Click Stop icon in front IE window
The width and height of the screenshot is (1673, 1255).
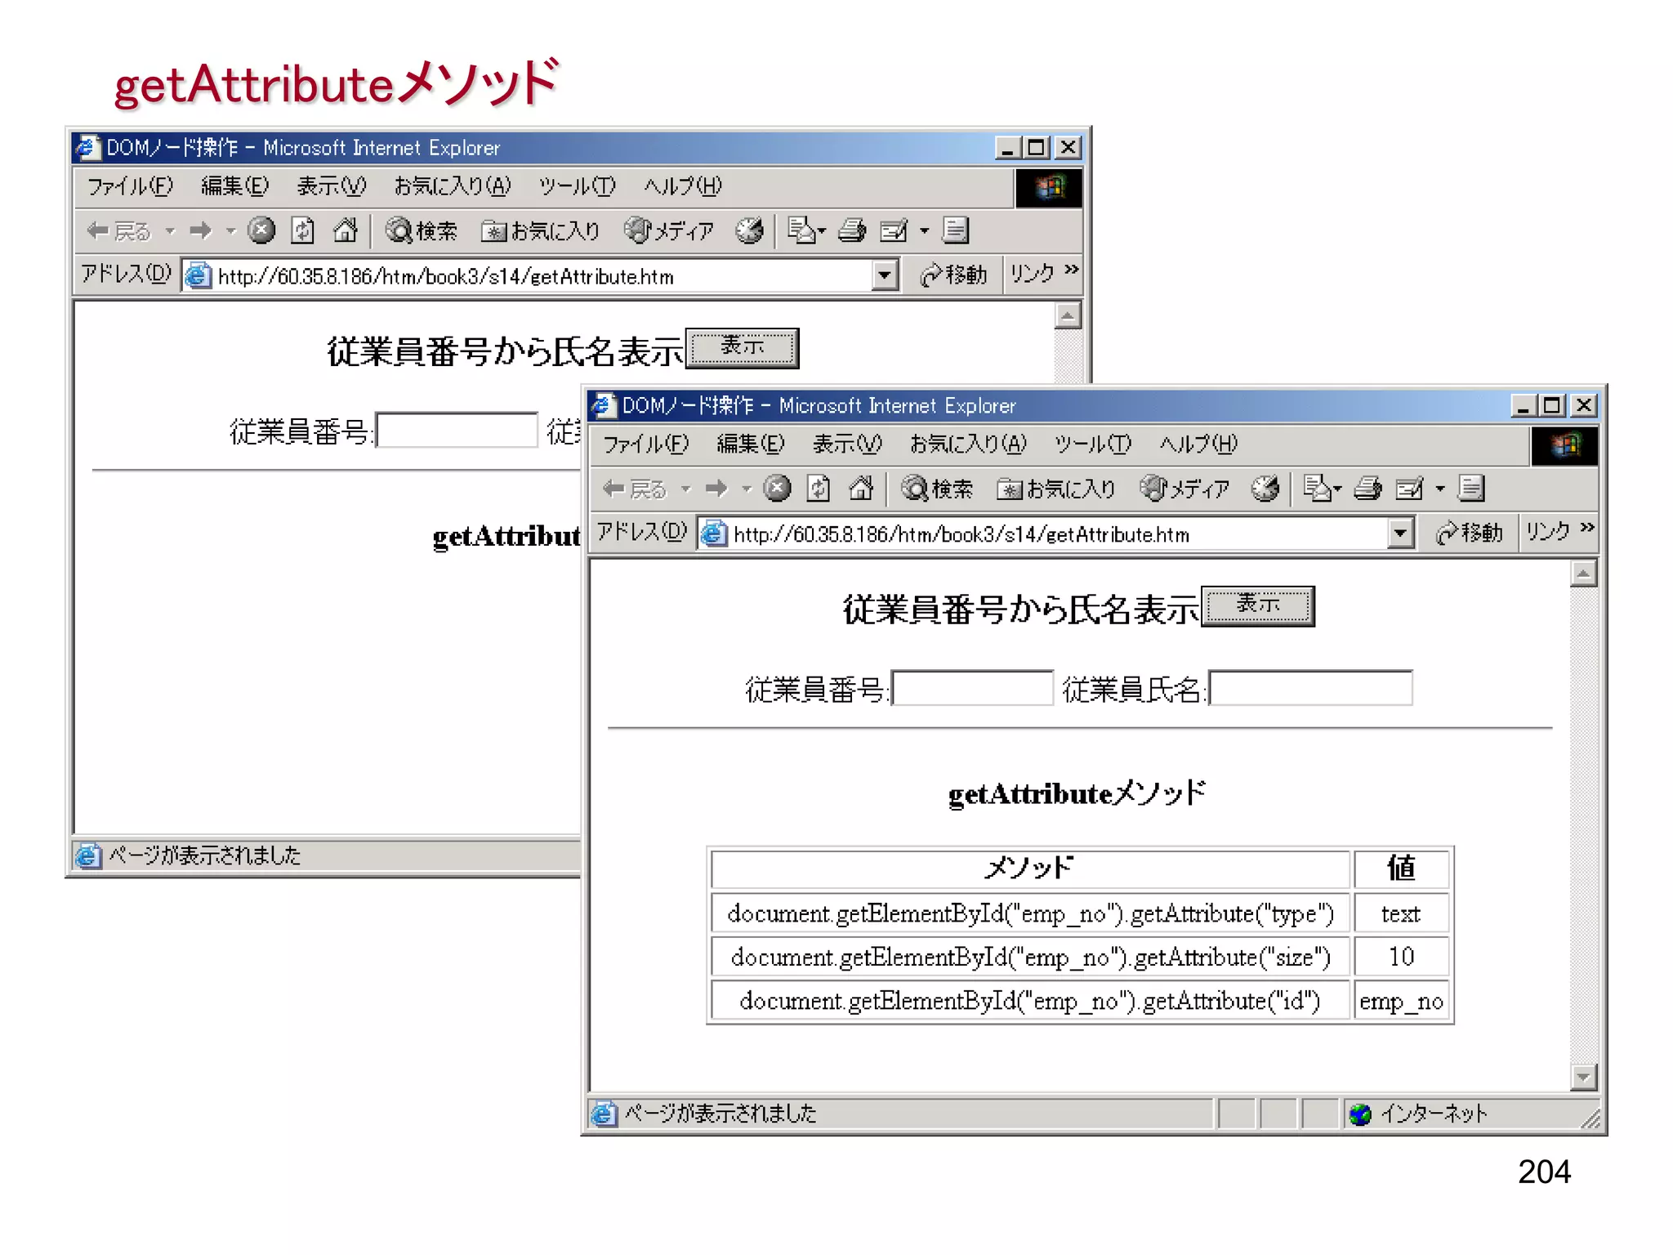(x=777, y=489)
